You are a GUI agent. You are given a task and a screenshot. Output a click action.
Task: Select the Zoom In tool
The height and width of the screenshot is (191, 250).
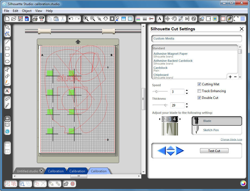[86, 19]
